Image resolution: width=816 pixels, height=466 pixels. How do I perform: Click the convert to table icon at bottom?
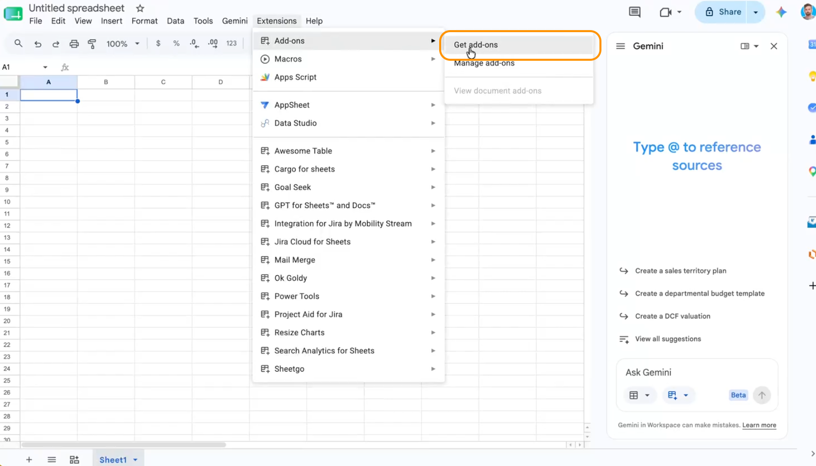[x=74, y=459]
